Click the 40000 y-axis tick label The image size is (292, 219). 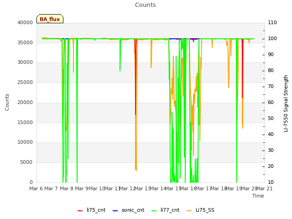coord(25,22)
